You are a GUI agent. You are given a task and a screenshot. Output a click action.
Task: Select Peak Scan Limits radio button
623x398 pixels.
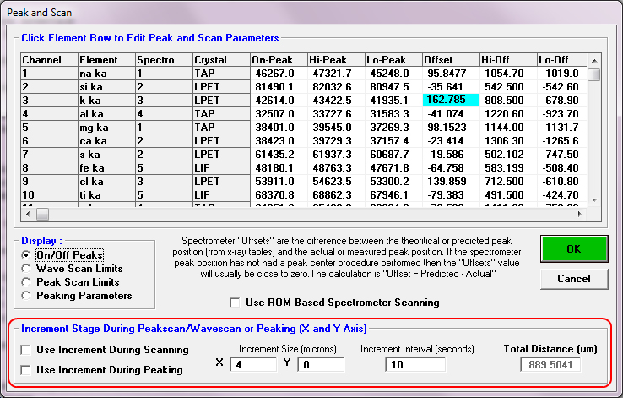29,281
